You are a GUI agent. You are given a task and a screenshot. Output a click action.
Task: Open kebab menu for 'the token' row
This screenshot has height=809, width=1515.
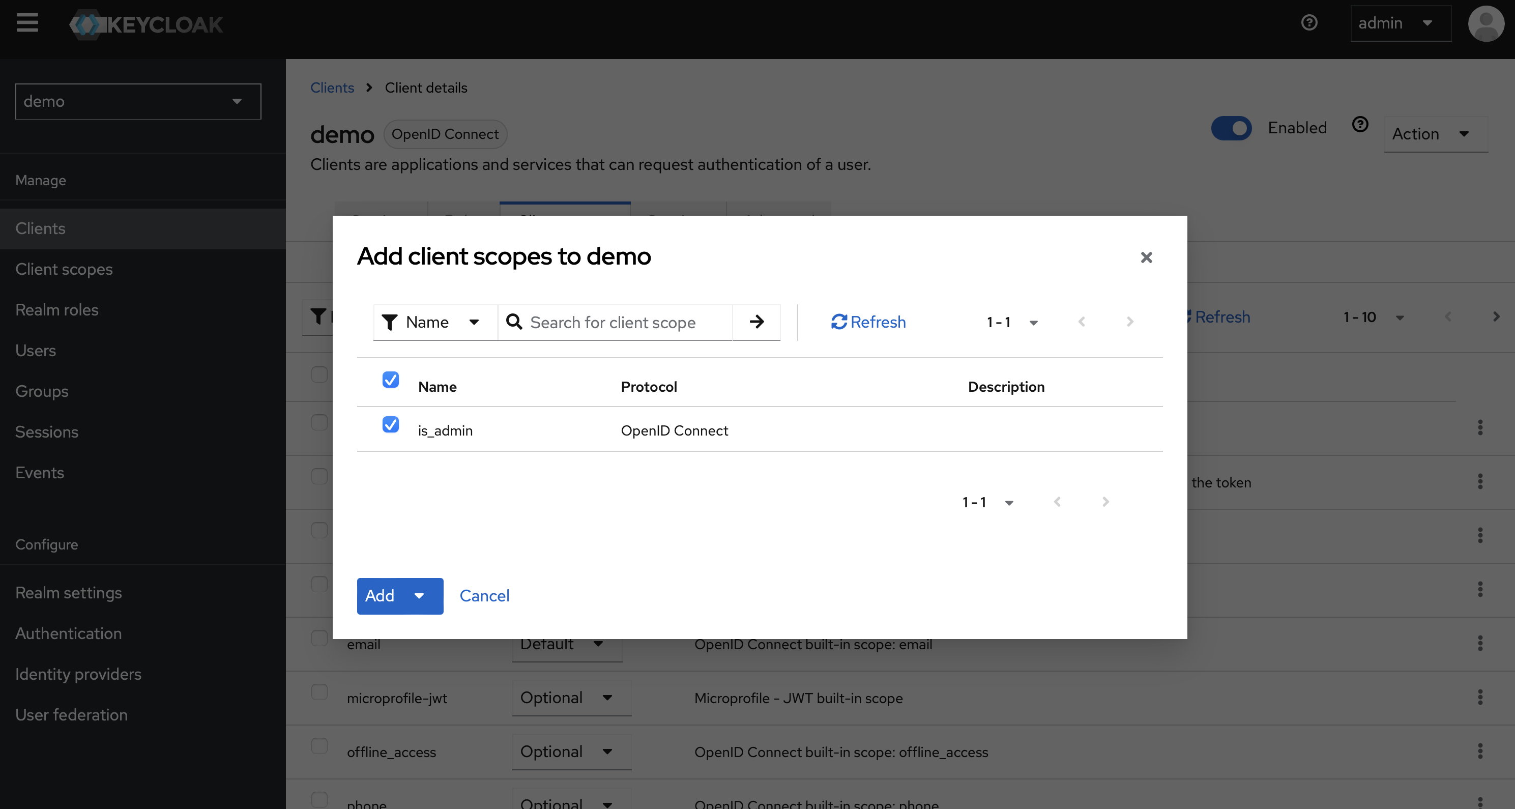click(x=1480, y=482)
